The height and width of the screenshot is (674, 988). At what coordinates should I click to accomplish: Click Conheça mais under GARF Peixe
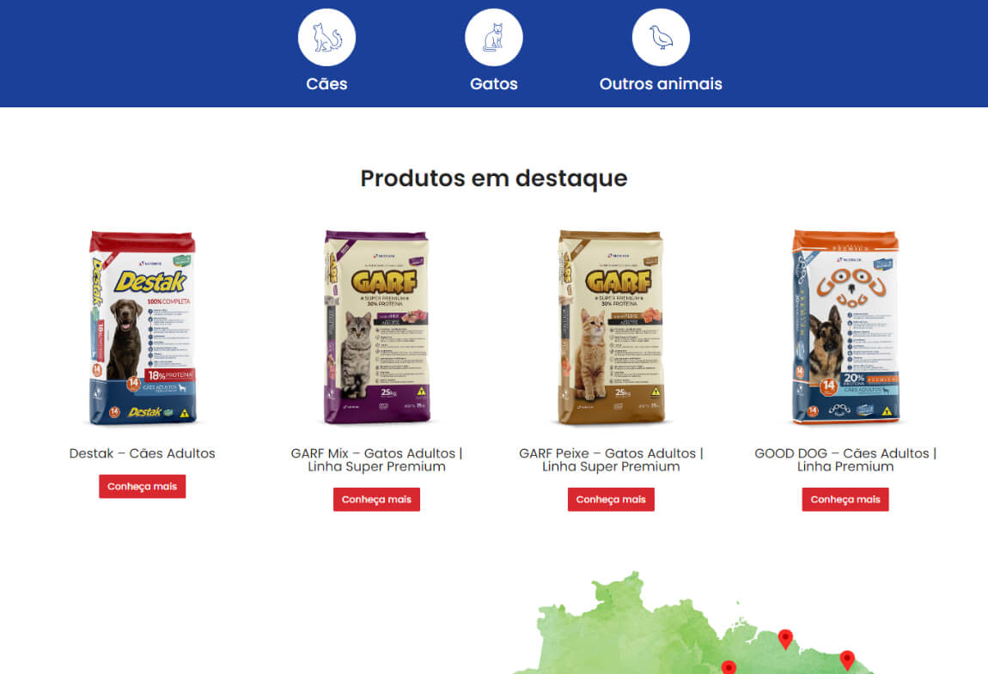tap(611, 500)
